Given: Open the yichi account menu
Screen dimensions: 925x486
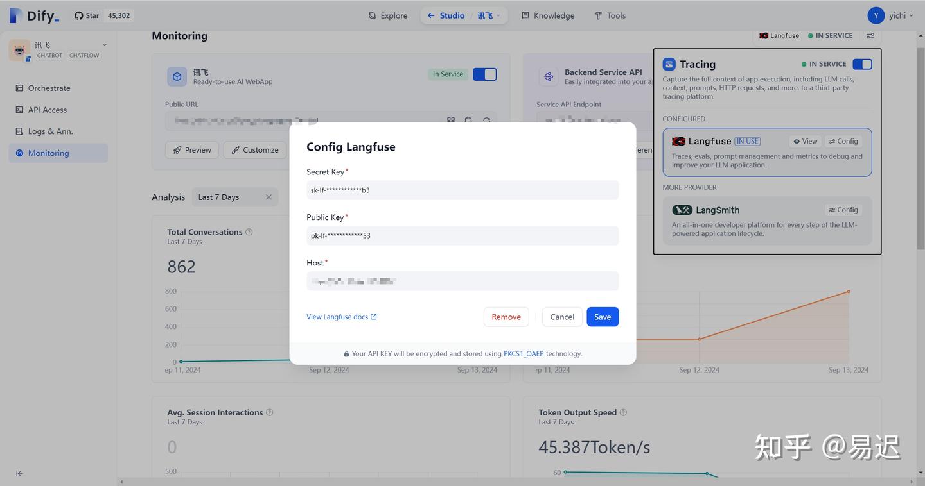Looking at the screenshot, I should (890, 15).
